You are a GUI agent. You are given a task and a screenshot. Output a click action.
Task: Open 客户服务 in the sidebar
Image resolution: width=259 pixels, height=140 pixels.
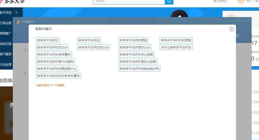6,54
